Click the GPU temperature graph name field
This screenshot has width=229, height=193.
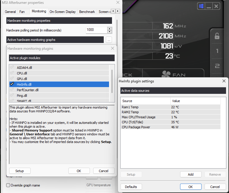coord(99,185)
